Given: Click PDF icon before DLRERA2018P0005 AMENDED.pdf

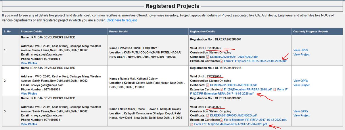Looking at the screenshot, I should click(208, 115).
